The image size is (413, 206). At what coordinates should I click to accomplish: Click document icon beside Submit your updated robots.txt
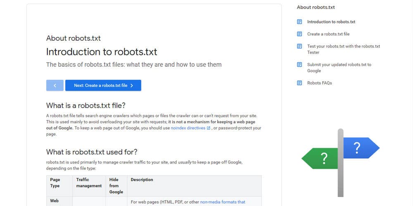pyautogui.click(x=299, y=65)
